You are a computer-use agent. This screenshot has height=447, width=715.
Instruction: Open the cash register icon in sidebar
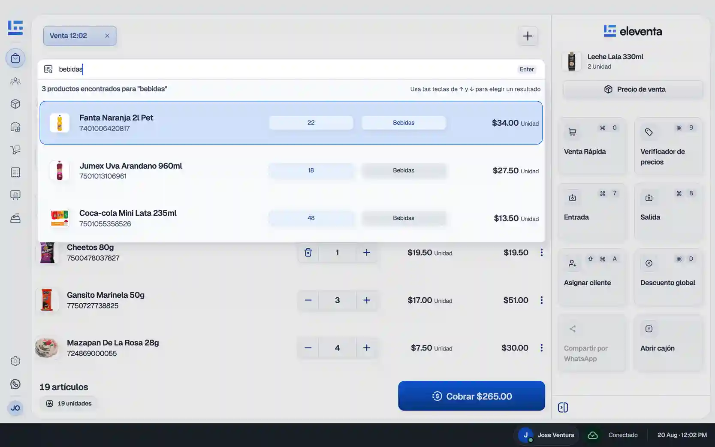[x=15, y=218]
